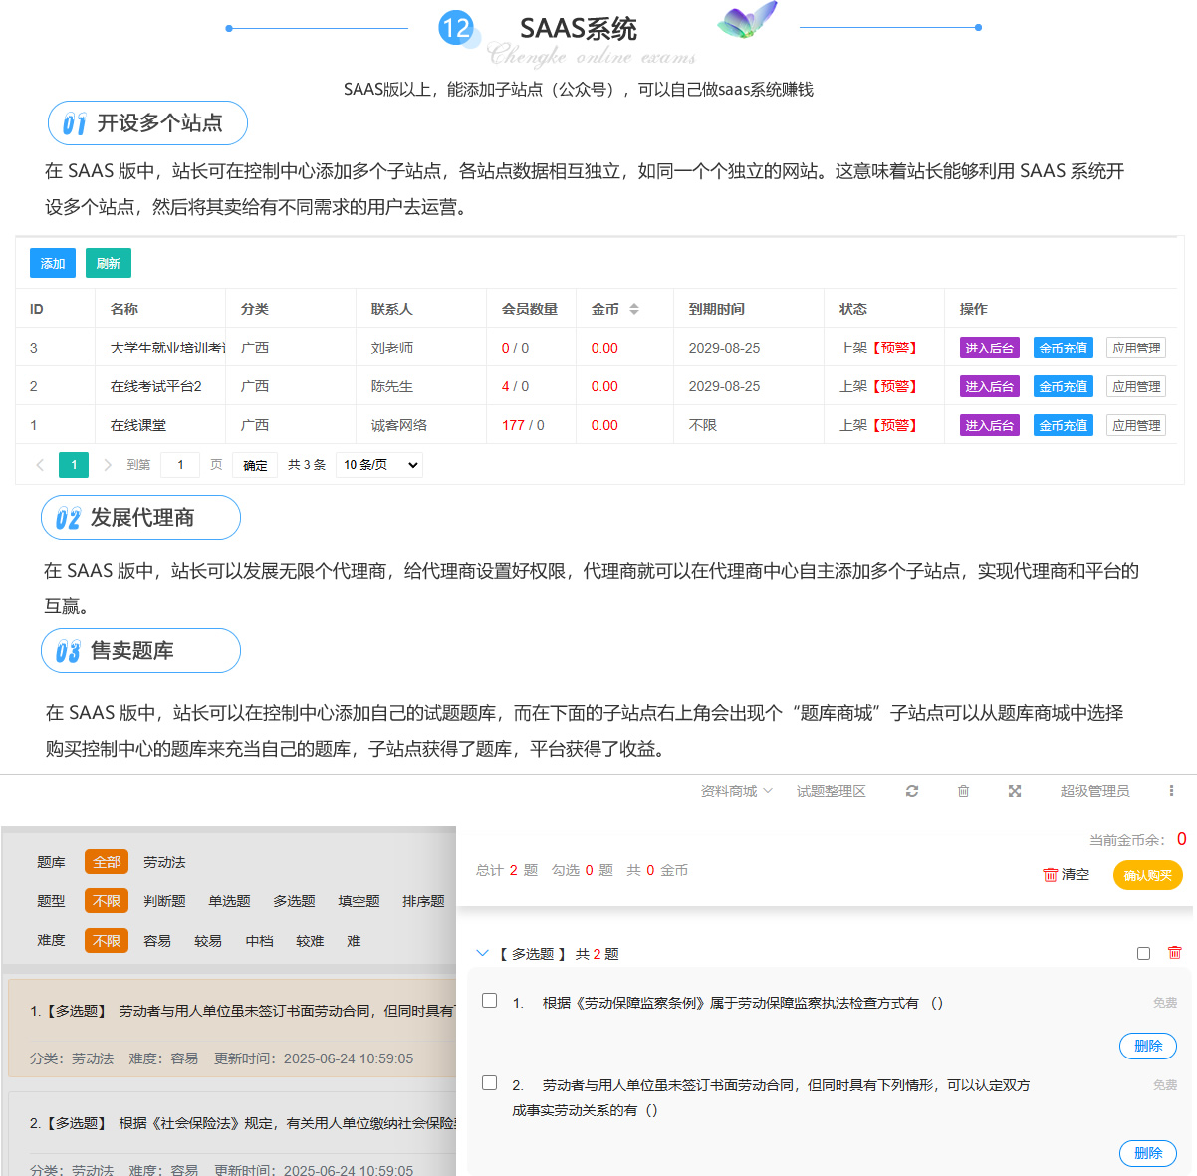1197x1176 pixels.
Task: Select the 单选题 question type filter
Action: coord(229,901)
